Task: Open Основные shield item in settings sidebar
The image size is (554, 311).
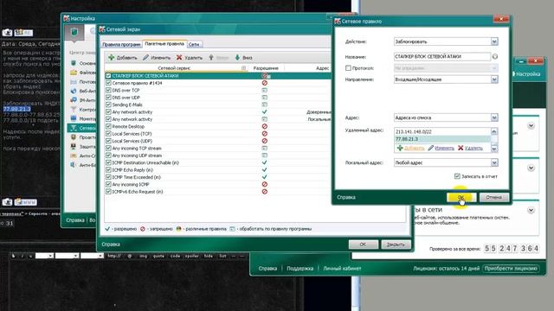Action: pyautogui.click(x=74, y=63)
